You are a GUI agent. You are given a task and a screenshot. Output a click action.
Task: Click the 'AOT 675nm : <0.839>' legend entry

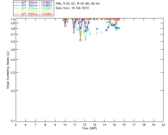point(33,8)
